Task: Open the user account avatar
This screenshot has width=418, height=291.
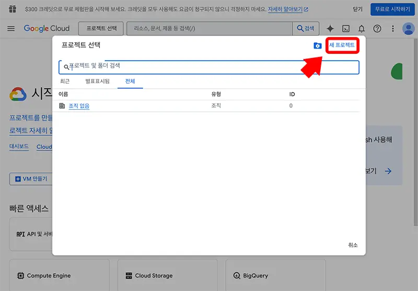Action: point(409,29)
